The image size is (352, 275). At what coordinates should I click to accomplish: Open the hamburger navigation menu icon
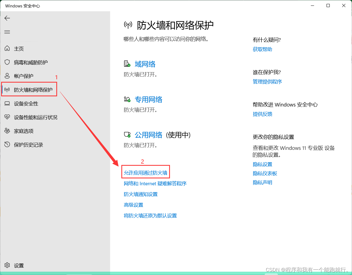point(7,32)
